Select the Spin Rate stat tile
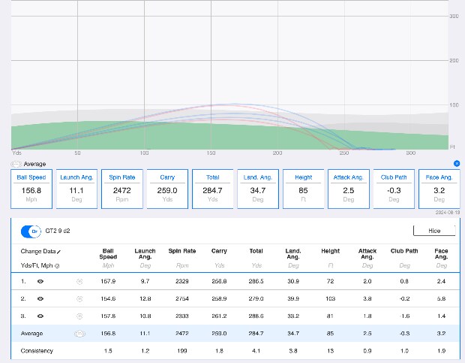Image resolution: width=465 pixels, height=363 pixels. coord(121,189)
